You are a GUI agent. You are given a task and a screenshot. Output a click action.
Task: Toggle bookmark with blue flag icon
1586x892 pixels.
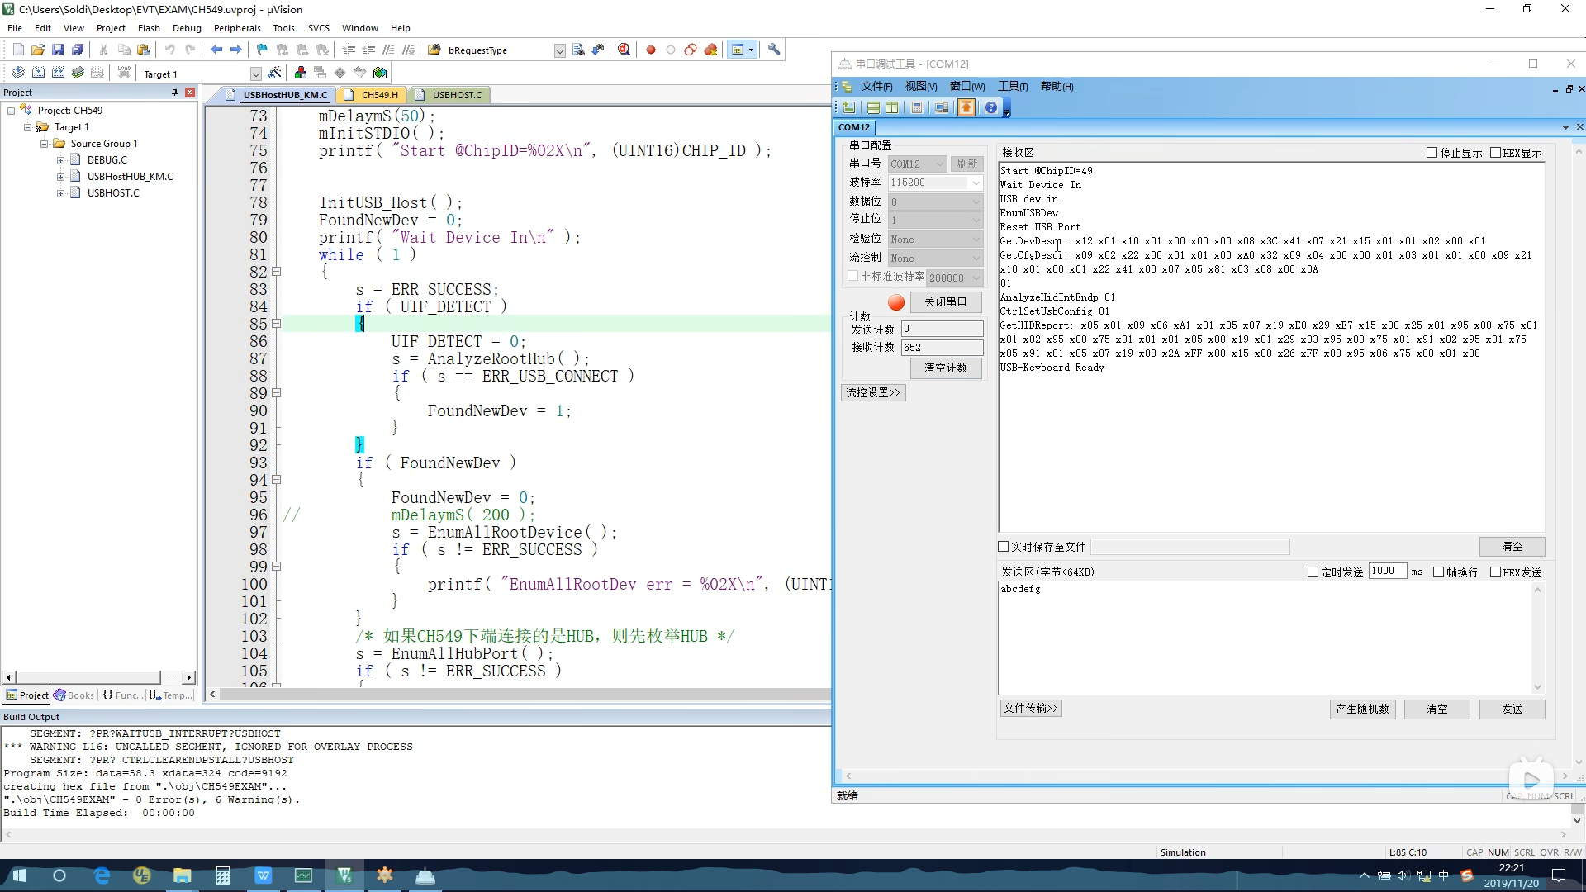pos(262,50)
